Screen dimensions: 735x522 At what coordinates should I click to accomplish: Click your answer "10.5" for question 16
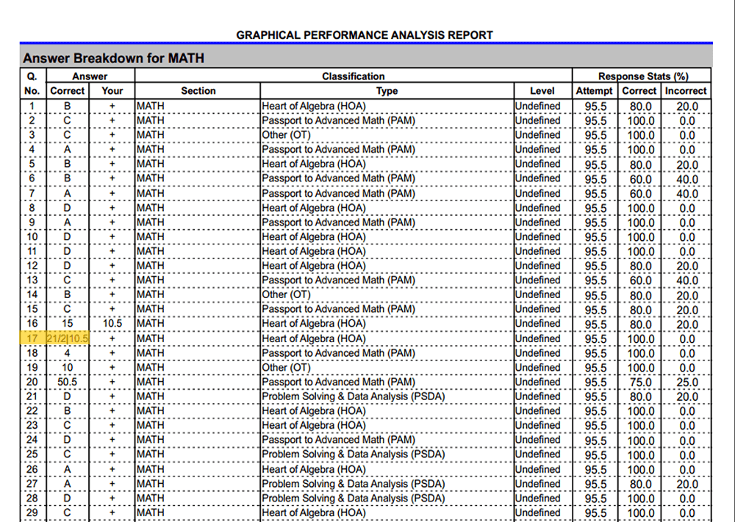(112, 324)
